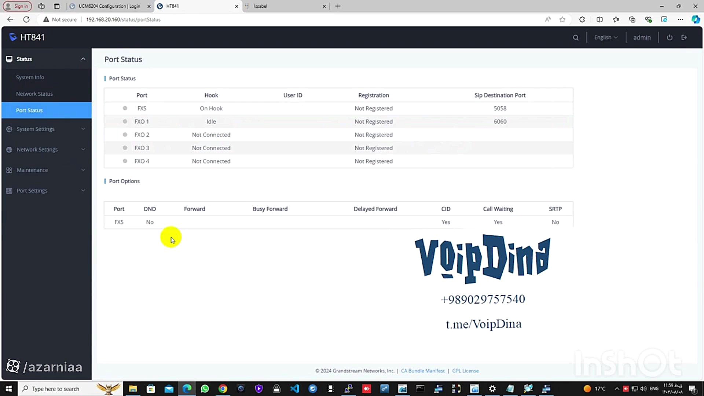Switch to Issabel browser tab
704x396 pixels.
coord(286,6)
